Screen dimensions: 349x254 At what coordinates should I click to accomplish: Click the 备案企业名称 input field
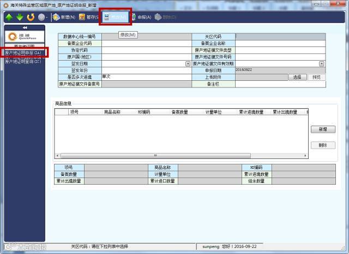[280, 44]
